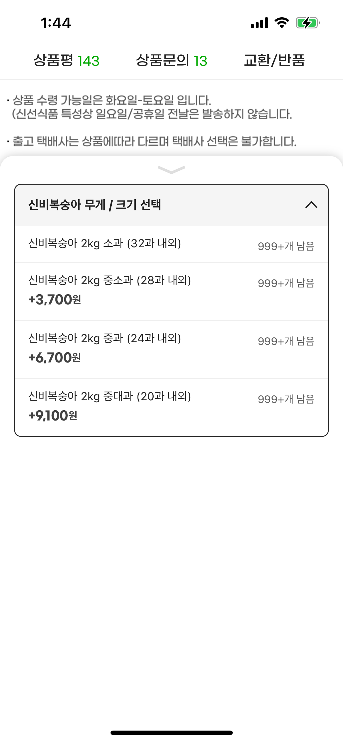Tap the 신비복숭아 무게 / 크기 선택 dropdown header
The image size is (343, 742).
pos(95,205)
